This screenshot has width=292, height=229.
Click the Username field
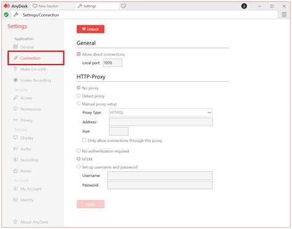pos(160,175)
